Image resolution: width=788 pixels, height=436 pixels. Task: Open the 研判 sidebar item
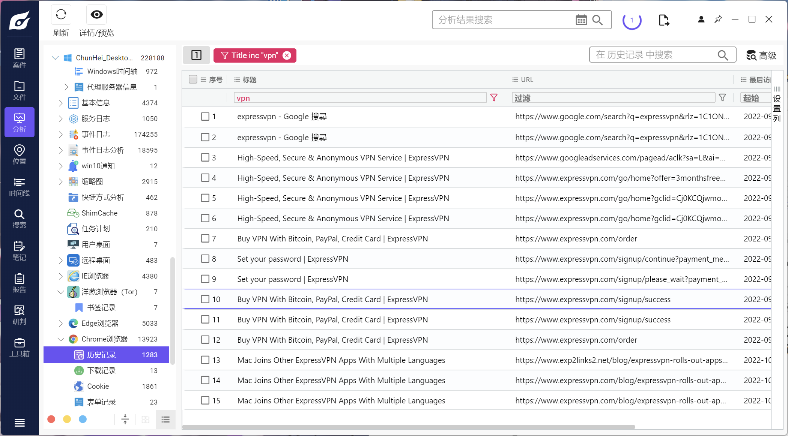click(20, 315)
